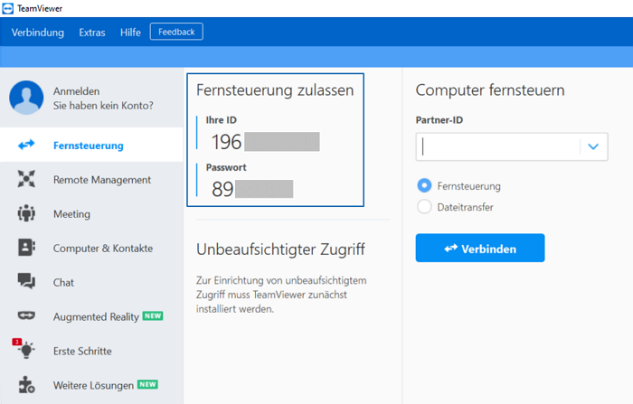
Task: Open the Augmented Reality sidebar label
Action: tap(96, 317)
